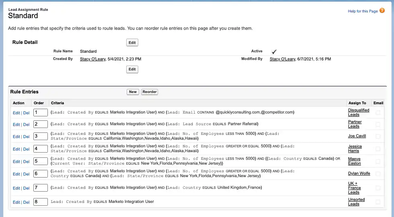Click the order field containing 2
394x217 pixels.
pyautogui.click(x=41, y=124)
